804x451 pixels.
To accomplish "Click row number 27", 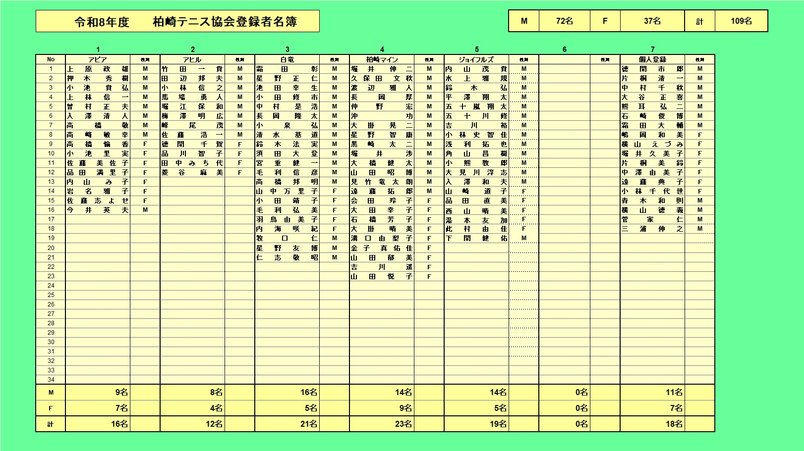I will click(51, 314).
